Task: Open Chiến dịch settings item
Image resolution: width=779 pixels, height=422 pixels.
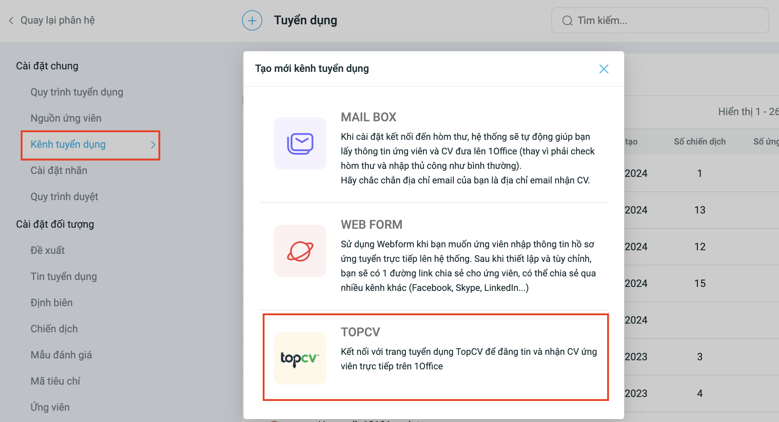Action: pyautogui.click(x=54, y=329)
